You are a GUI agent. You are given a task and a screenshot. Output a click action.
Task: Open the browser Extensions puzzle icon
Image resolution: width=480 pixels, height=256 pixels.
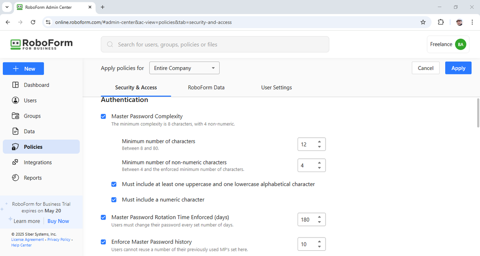point(441,22)
